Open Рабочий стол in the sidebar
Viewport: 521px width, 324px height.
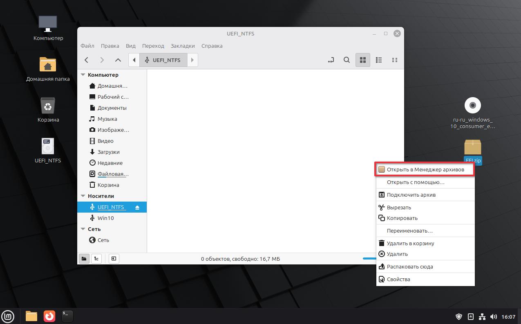(x=112, y=97)
